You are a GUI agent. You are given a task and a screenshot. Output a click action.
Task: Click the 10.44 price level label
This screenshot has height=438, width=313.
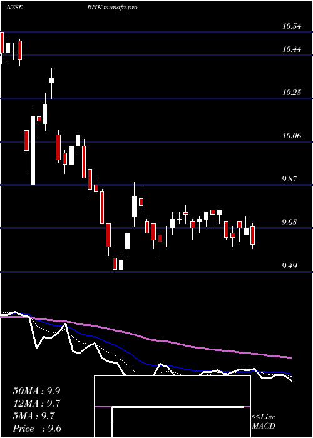click(x=292, y=49)
